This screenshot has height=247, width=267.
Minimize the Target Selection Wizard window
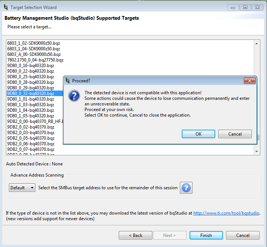[x=233, y=7]
